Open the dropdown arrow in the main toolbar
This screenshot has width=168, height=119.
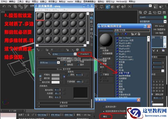click(150, 6)
